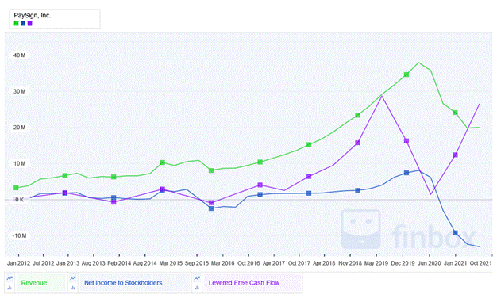Select the -10 M y-axis label
The height and width of the screenshot is (298, 497).
coord(19,235)
